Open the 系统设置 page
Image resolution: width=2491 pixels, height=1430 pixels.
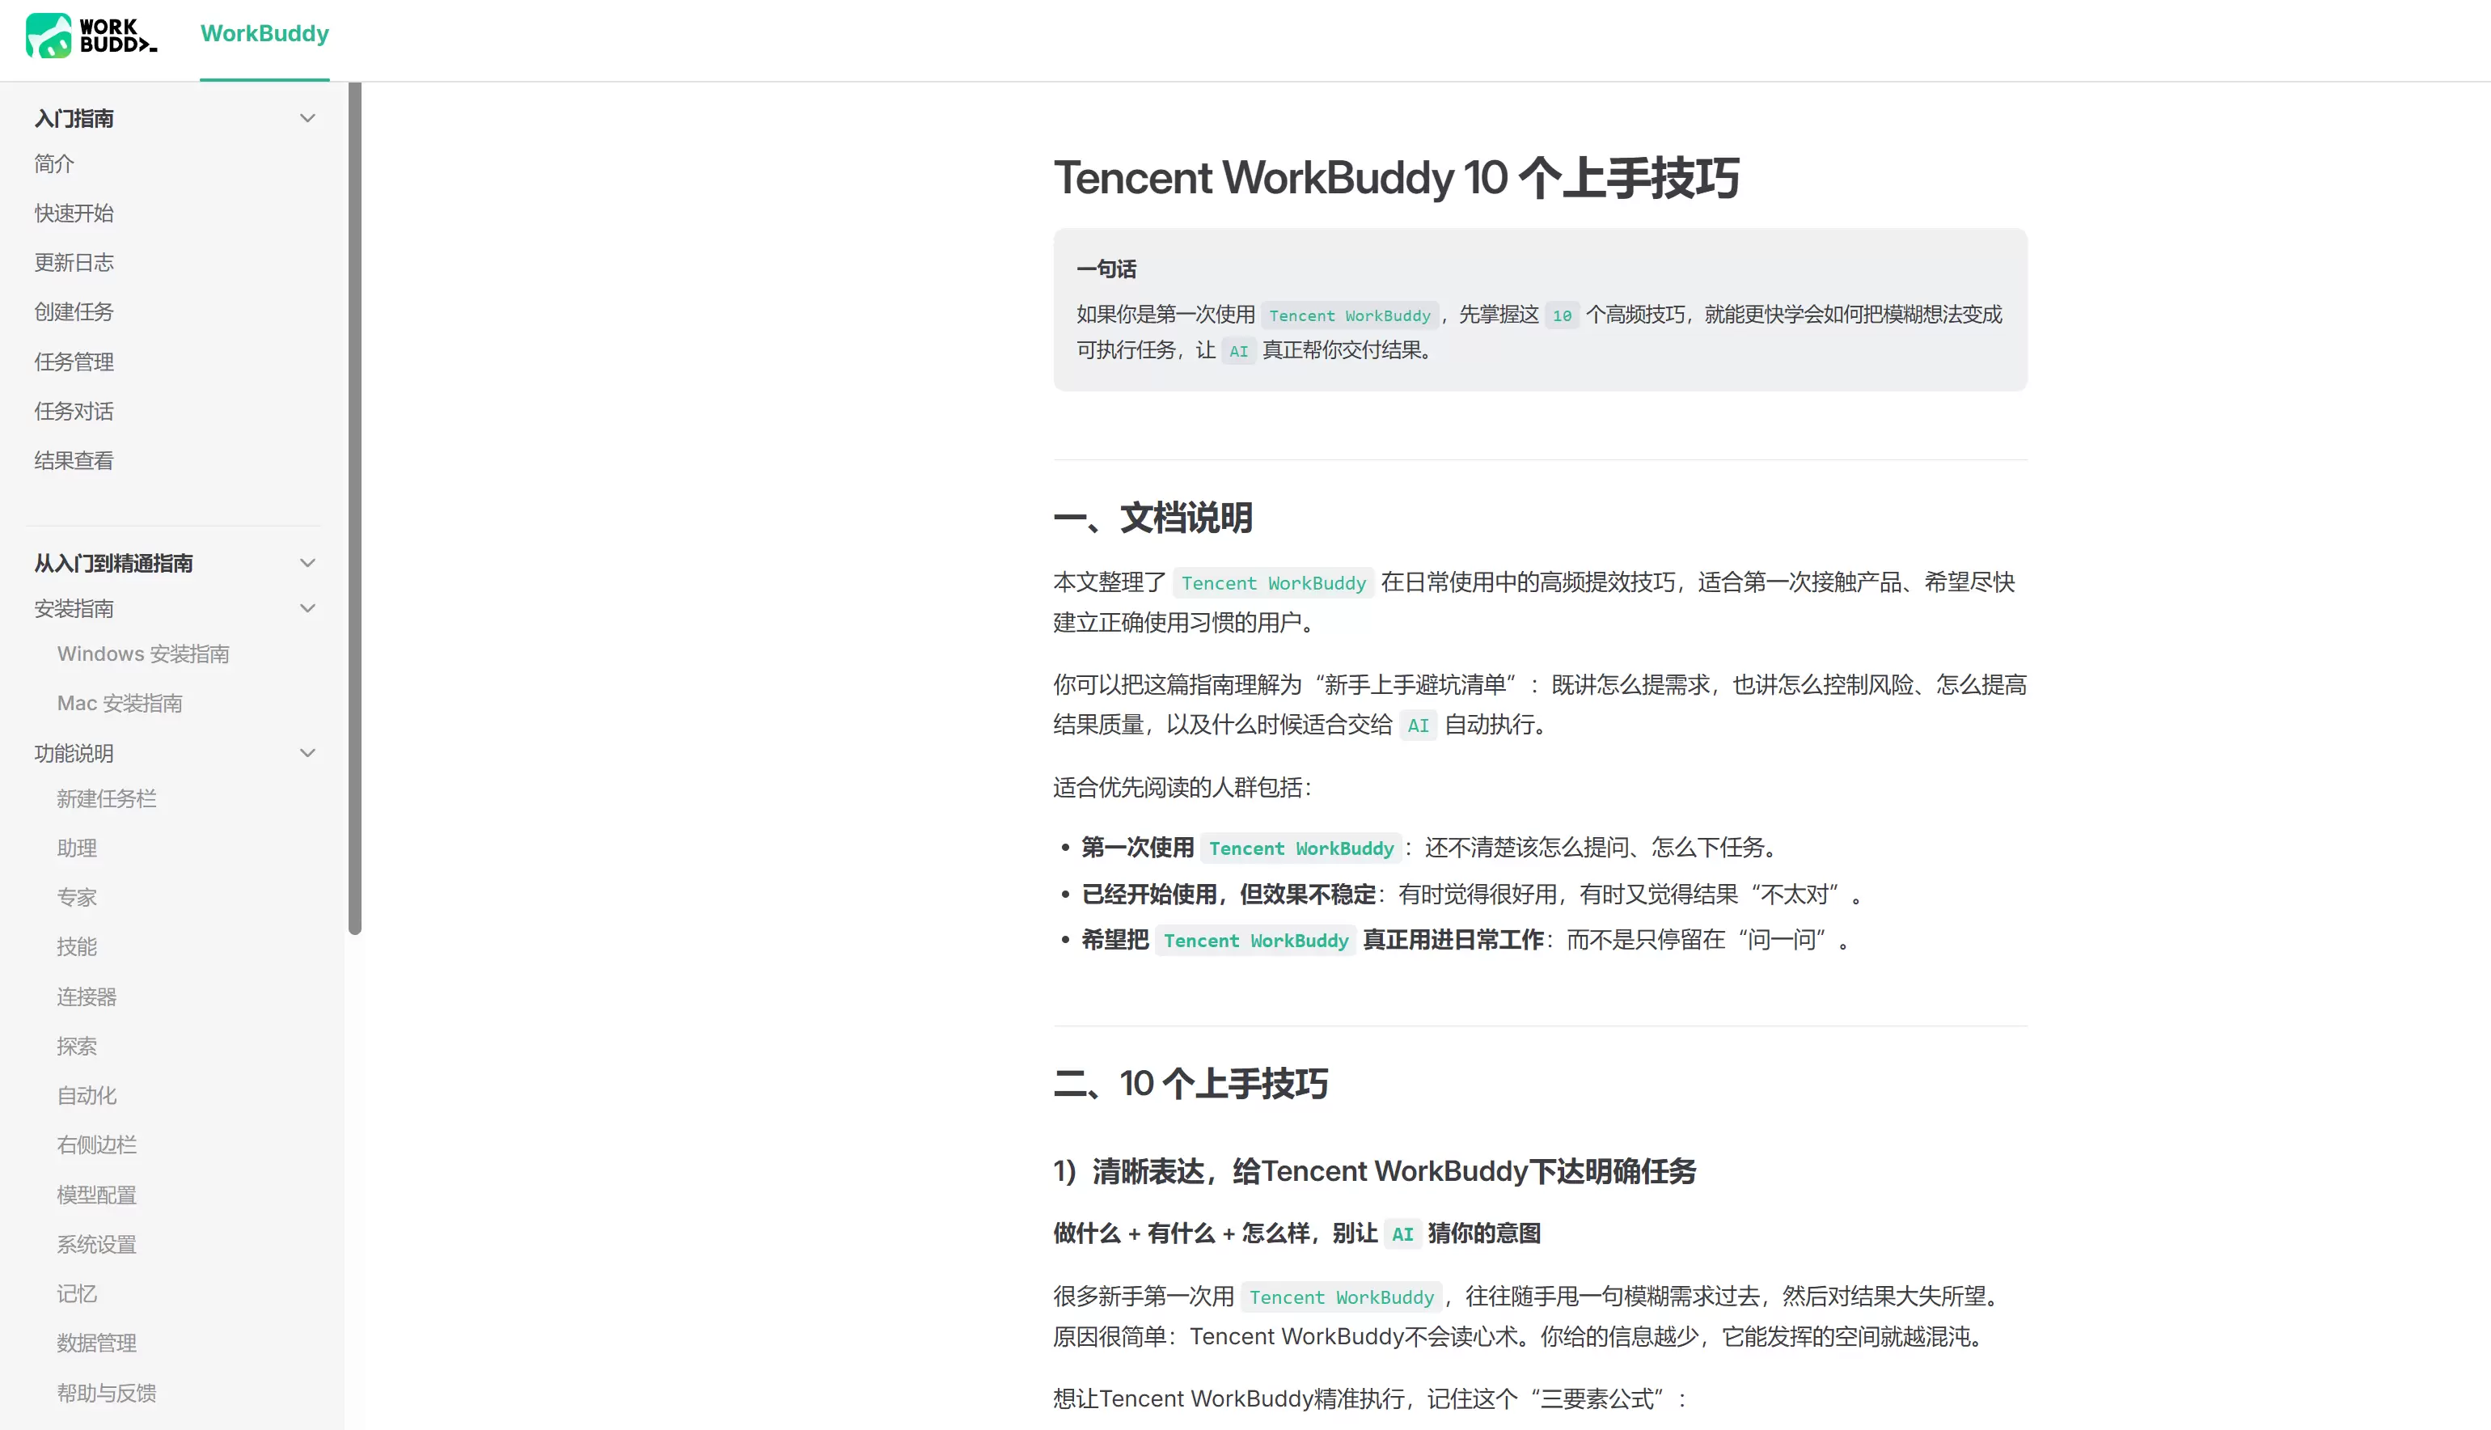[x=96, y=1244]
